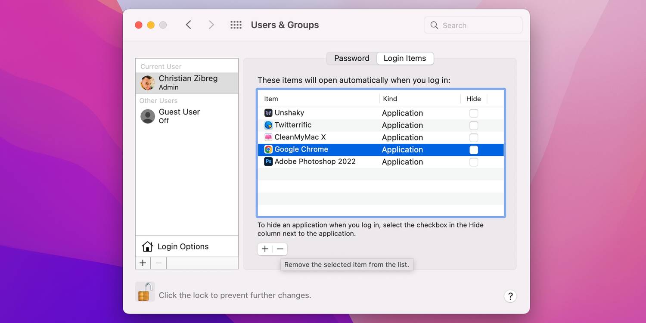Check Hide box for Adobe Photoshop 2022

click(473, 162)
